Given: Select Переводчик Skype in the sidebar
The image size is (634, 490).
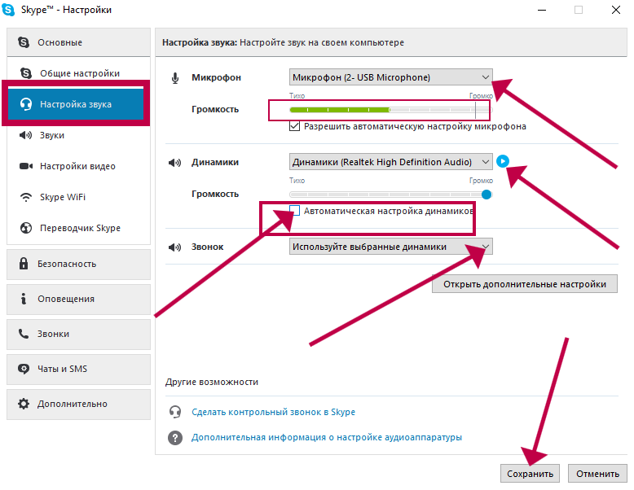Looking at the screenshot, I should tap(78, 228).
